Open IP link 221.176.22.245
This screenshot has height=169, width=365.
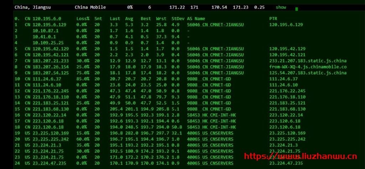tap(51, 91)
